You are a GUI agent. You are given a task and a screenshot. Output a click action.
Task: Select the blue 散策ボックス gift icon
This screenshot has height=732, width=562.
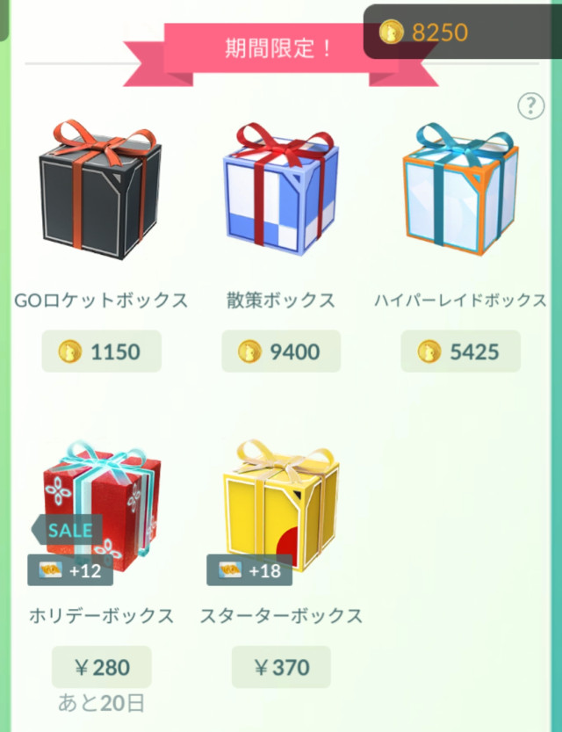point(281,189)
